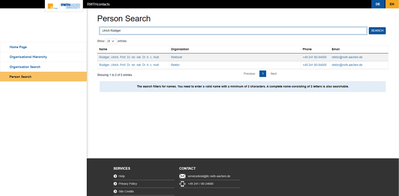Screen dimensions: 399x196
Task: Sort by the Organization column header
Action: point(235,49)
